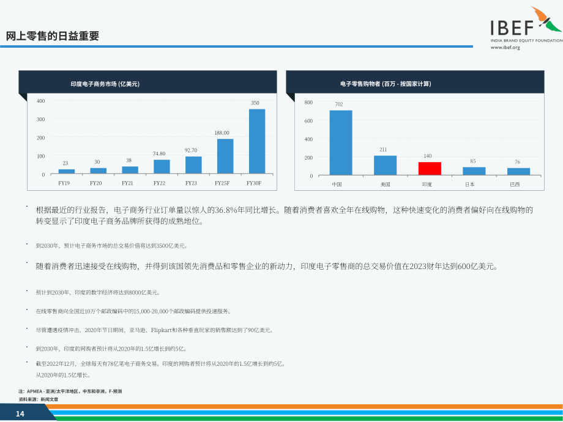Click the data label 702
This screenshot has width=563, height=422.
click(339, 105)
